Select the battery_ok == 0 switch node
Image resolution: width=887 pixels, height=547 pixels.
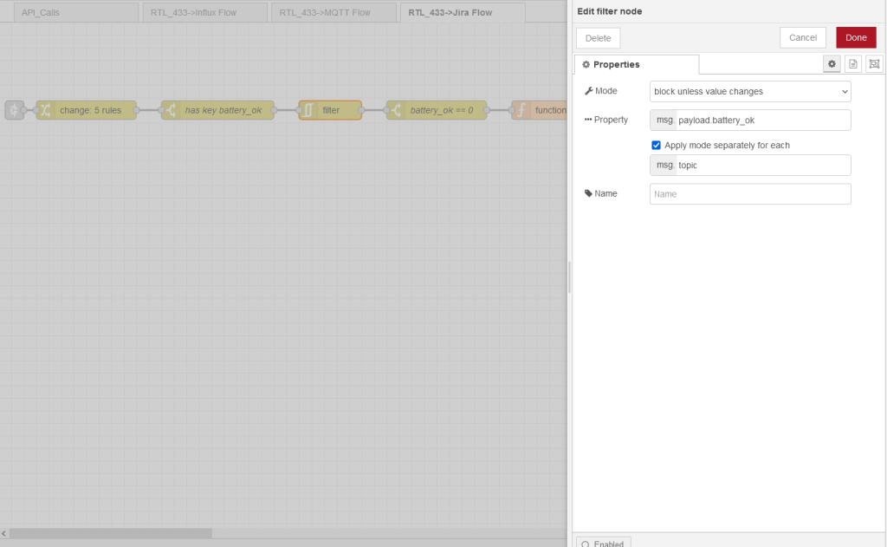tap(437, 110)
